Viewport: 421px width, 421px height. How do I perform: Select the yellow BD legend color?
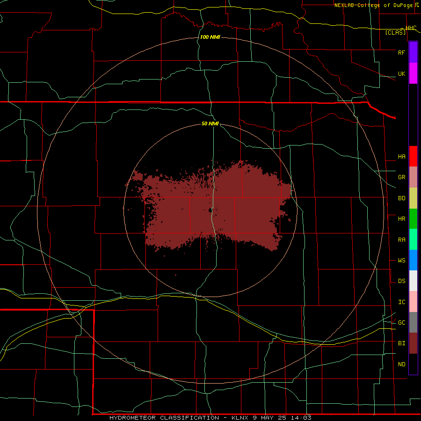[x=413, y=198]
